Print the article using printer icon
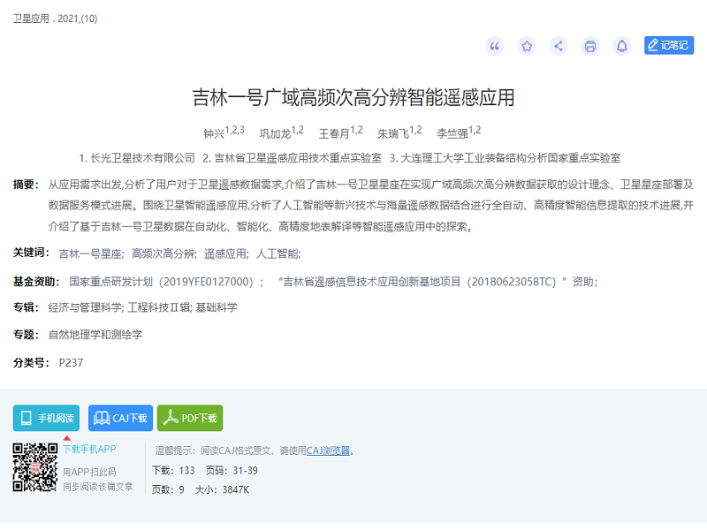This screenshot has width=707, height=530. tap(590, 46)
